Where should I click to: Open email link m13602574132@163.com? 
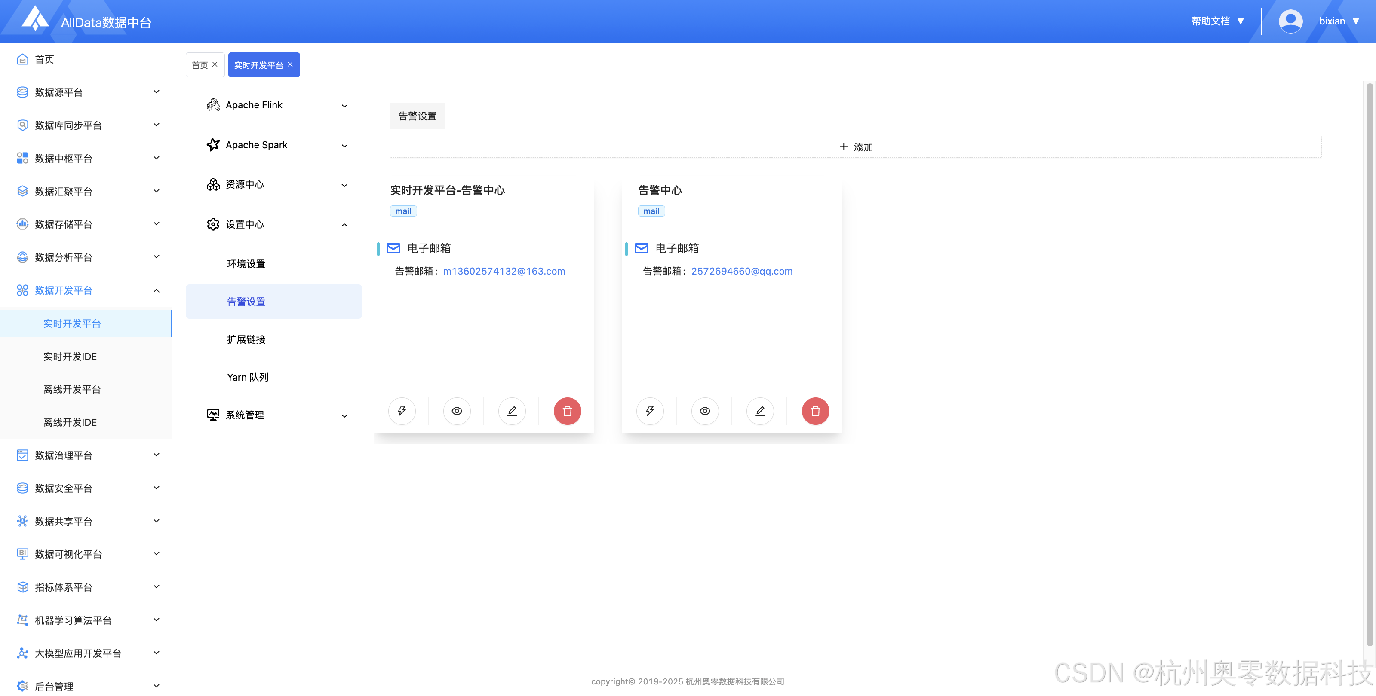point(504,271)
